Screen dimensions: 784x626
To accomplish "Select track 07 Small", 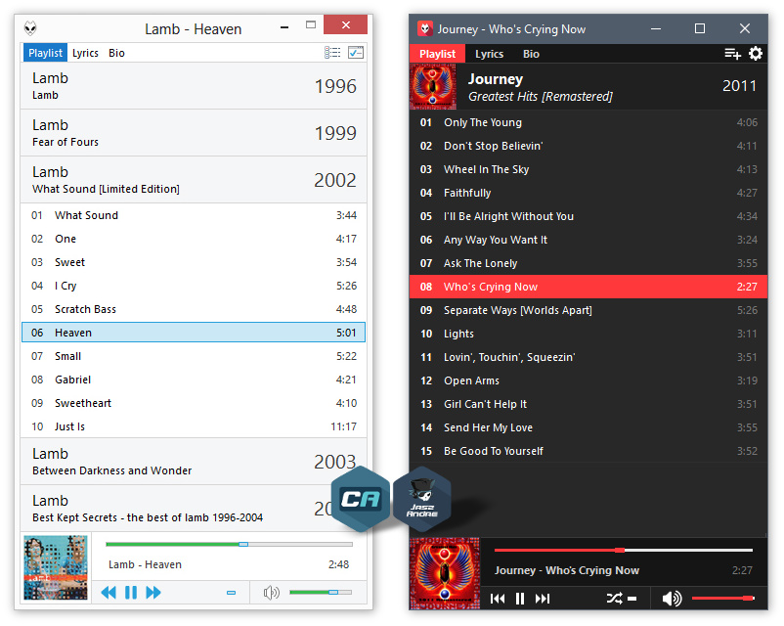I will tap(194, 356).
